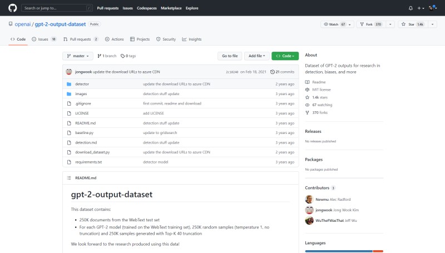
Task: Expand the Fork options dropdown arrow
Action: click(x=390, y=24)
